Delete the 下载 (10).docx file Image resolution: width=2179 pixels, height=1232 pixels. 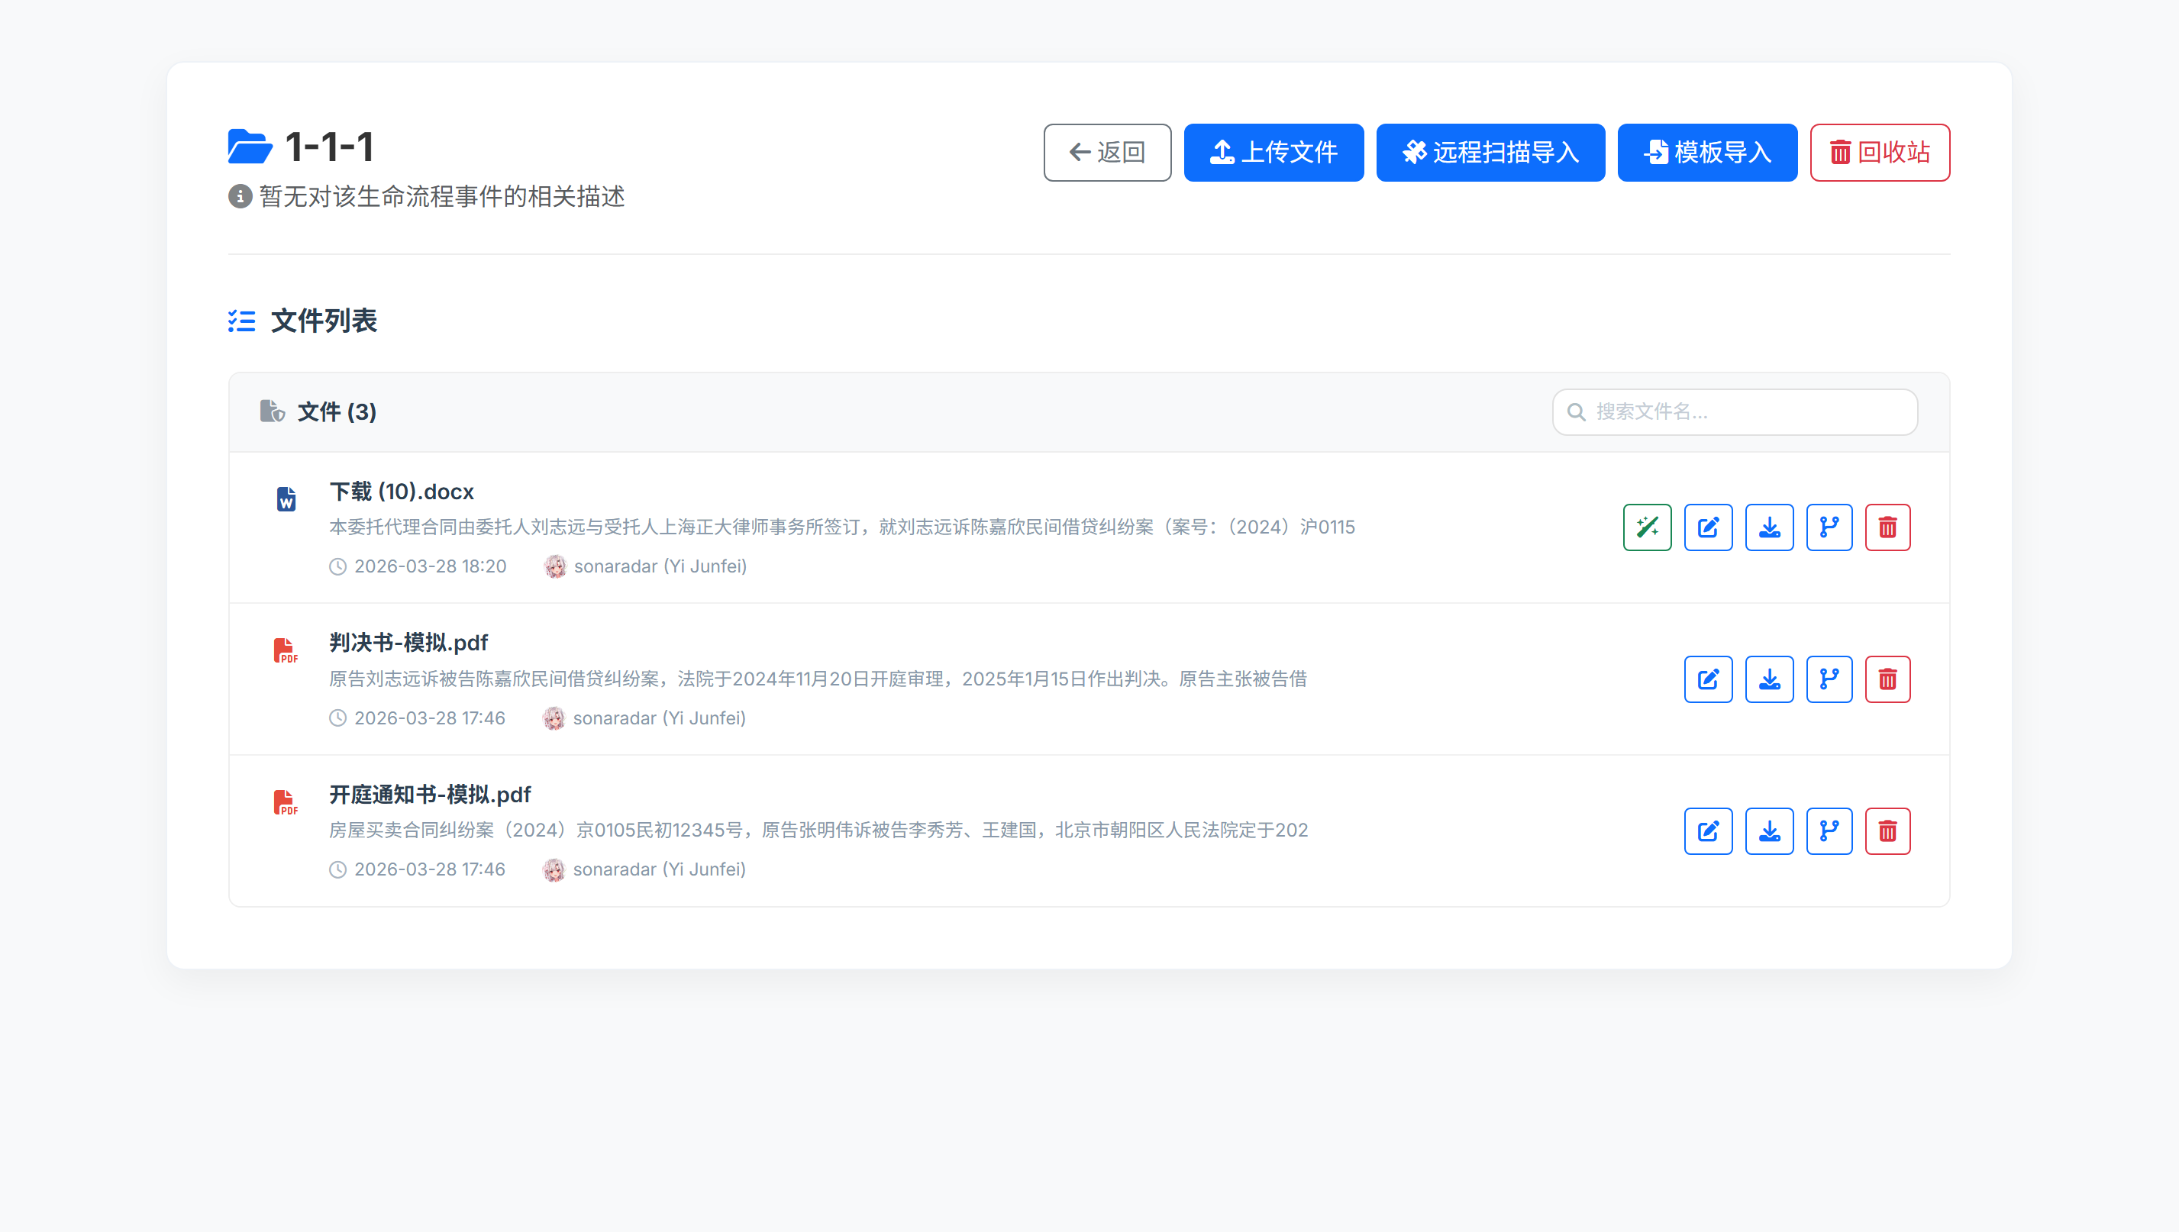pos(1887,527)
